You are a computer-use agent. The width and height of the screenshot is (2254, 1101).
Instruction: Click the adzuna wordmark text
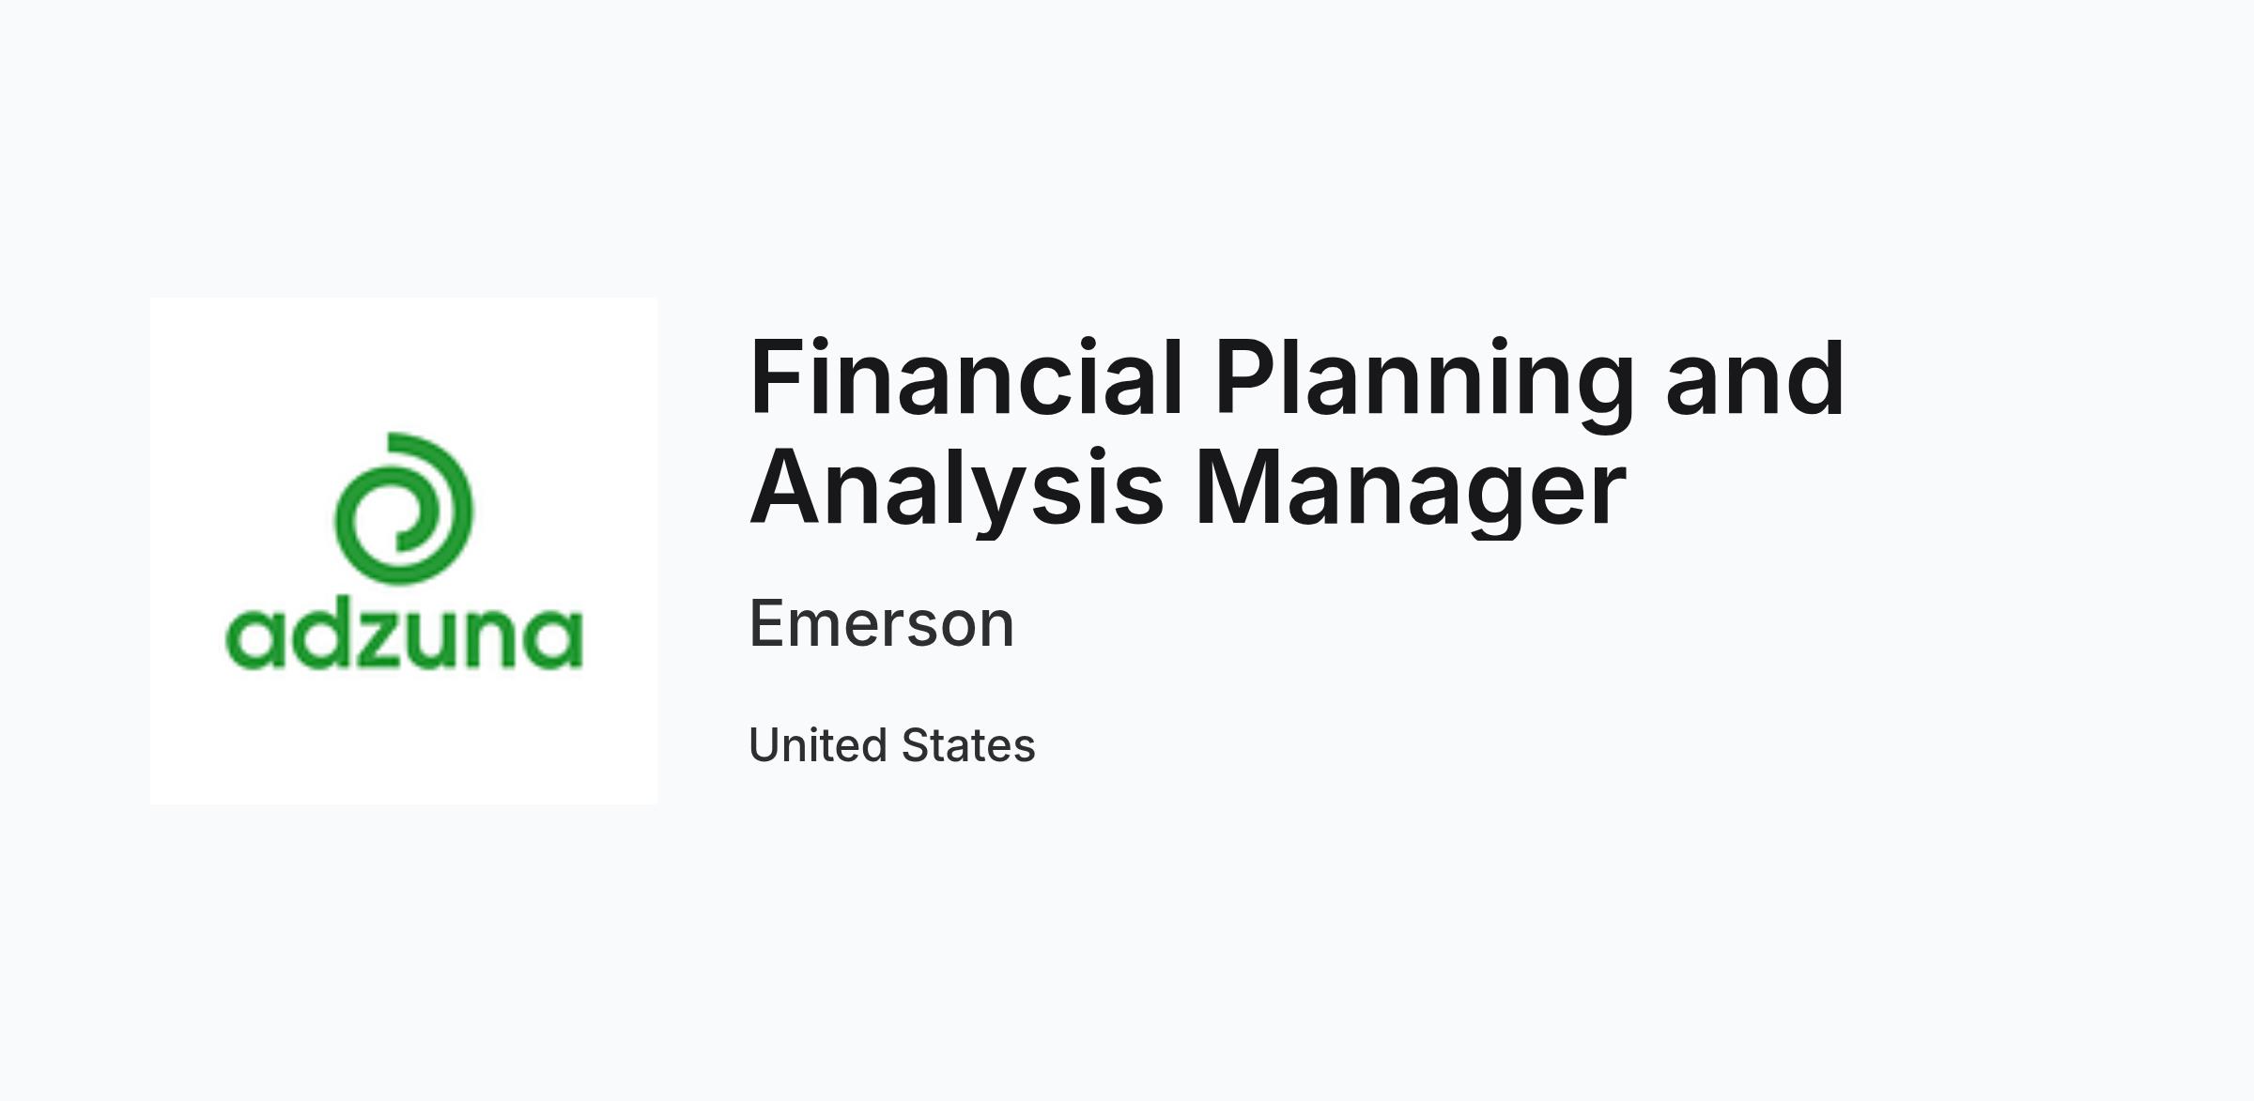(405, 637)
